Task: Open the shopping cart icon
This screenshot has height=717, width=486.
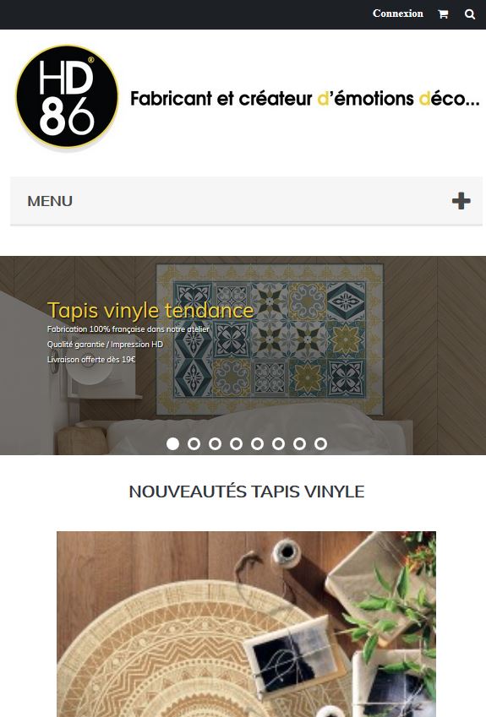Action: coord(443,14)
